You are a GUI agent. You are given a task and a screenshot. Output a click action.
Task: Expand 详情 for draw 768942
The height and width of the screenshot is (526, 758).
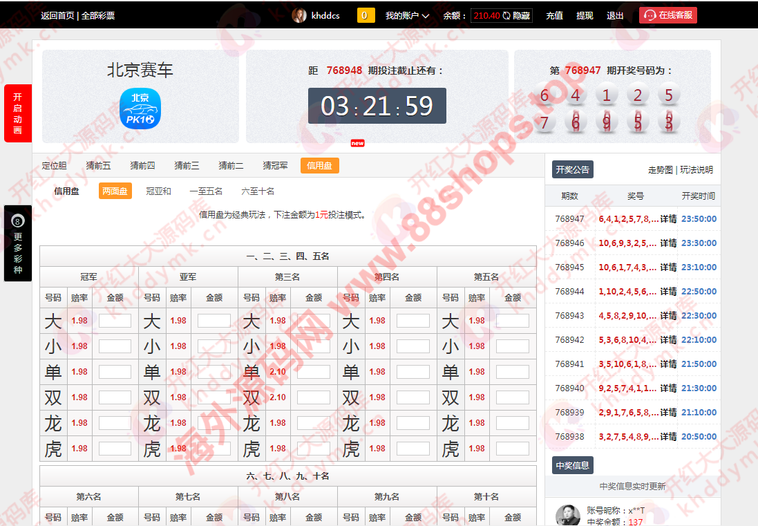(x=668, y=340)
